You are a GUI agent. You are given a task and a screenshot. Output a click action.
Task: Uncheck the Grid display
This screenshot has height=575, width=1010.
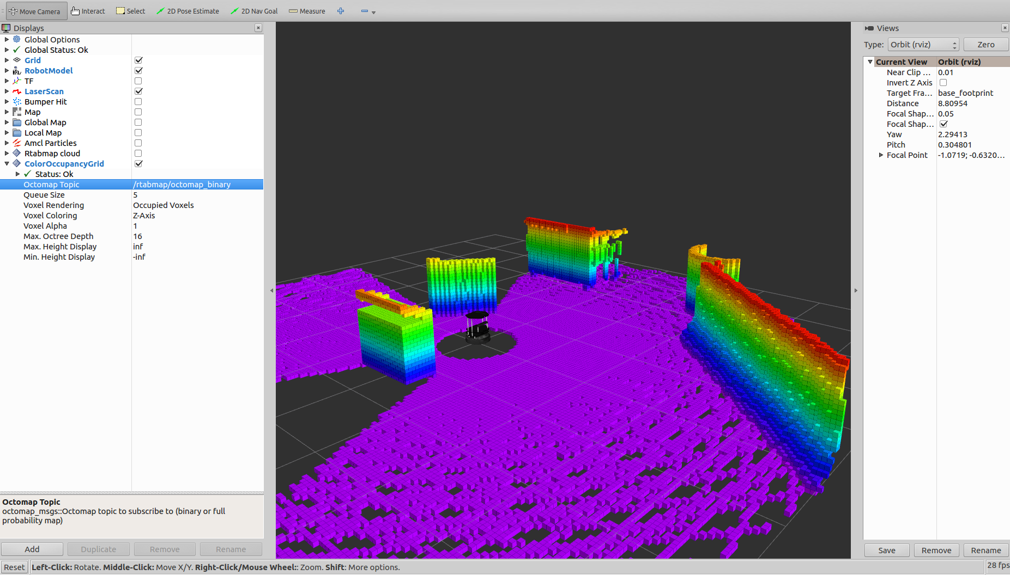pyautogui.click(x=138, y=60)
